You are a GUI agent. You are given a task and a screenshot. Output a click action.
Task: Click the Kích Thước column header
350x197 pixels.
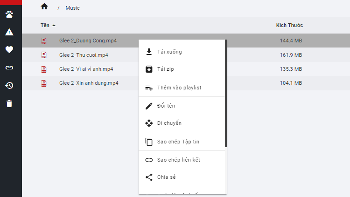coord(289,25)
